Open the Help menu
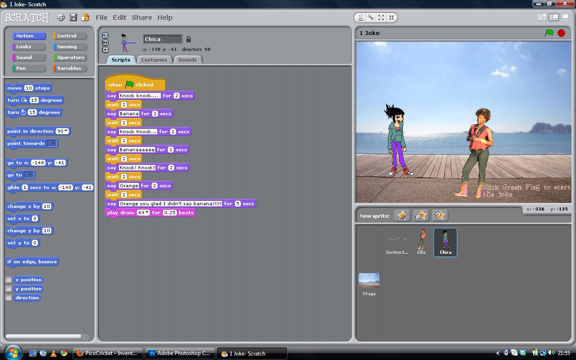 [165, 18]
